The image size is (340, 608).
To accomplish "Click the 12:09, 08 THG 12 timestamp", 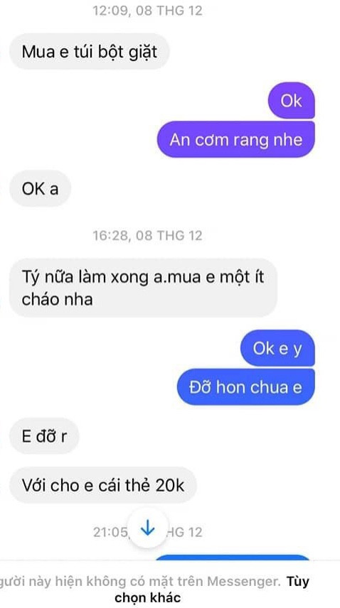I will (x=147, y=11).
